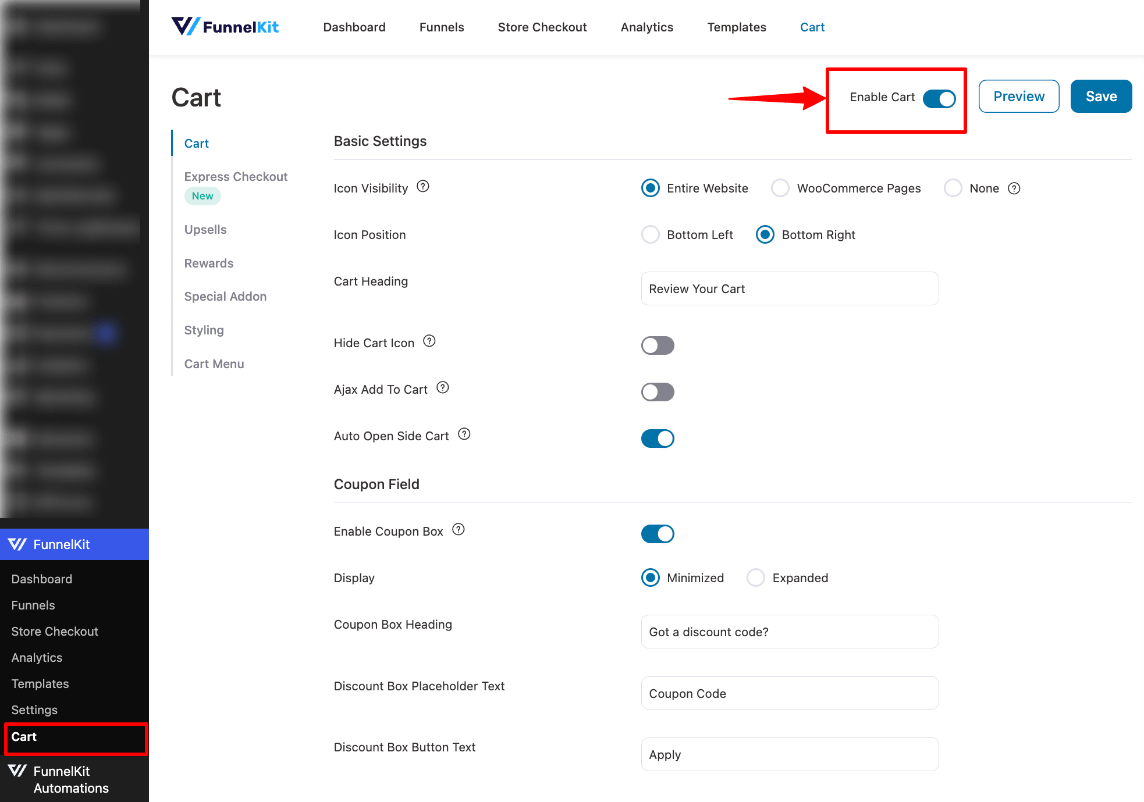This screenshot has width=1144, height=802.
Task: Toggle Hide Cart Icon switch
Action: coord(658,345)
